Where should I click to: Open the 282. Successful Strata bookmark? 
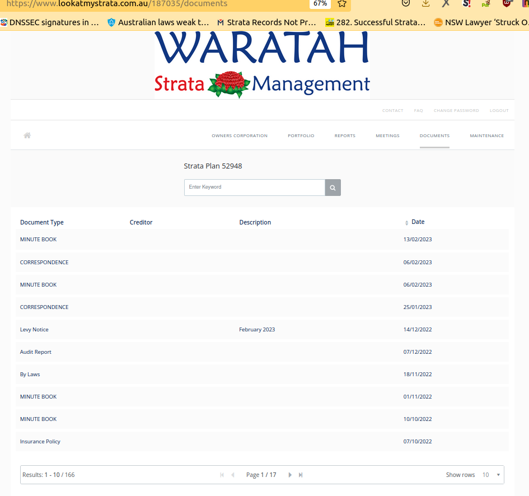coord(375,22)
